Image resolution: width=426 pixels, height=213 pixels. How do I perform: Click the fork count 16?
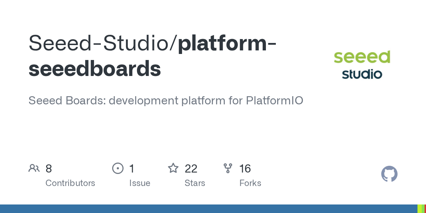pyautogui.click(x=245, y=169)
